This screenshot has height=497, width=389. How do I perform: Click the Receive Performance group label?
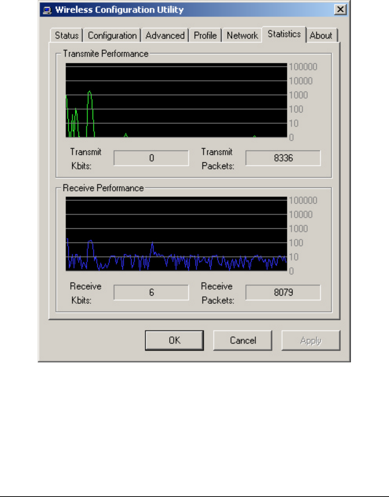103,188
